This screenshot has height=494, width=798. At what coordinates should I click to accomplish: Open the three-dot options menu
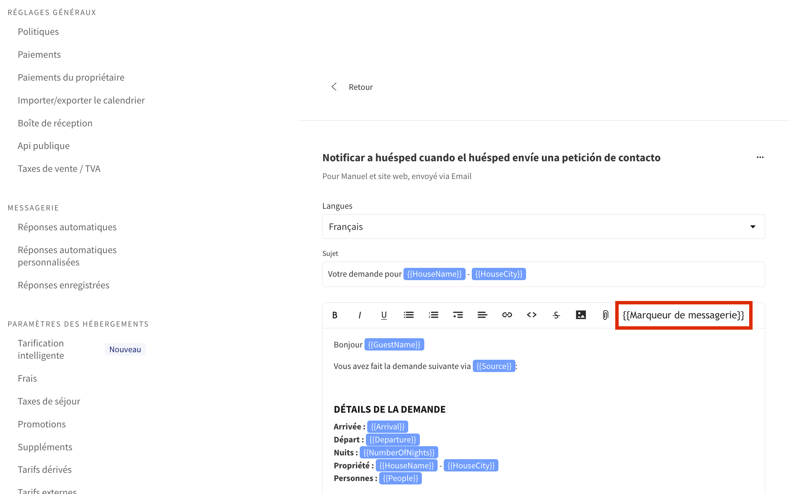tap(760, 157)
